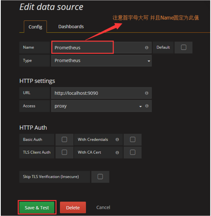
Task: Tick the With Credentials checkbox
Action: pyautogui.click(x=133, y=139)
